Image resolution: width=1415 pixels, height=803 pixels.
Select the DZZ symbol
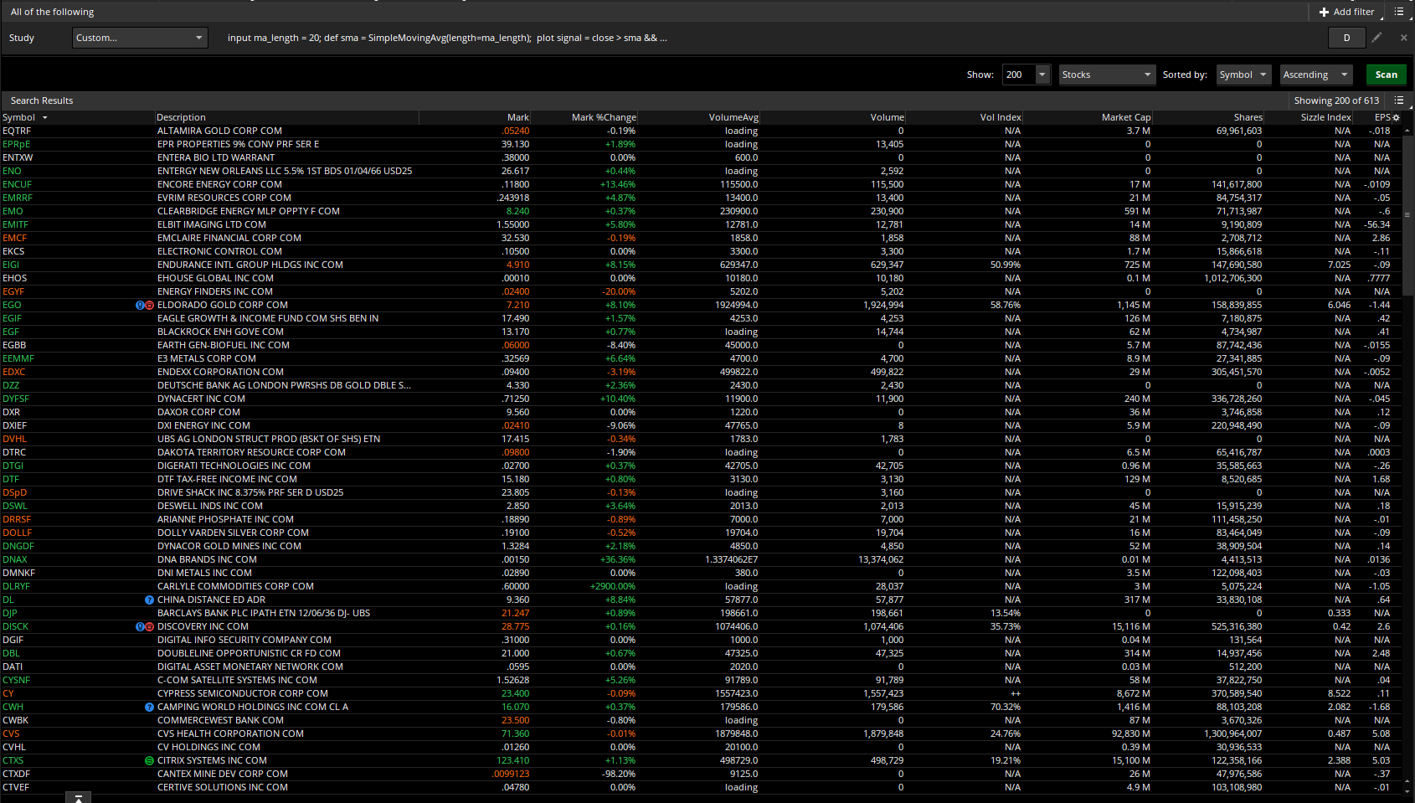[11, 386]
